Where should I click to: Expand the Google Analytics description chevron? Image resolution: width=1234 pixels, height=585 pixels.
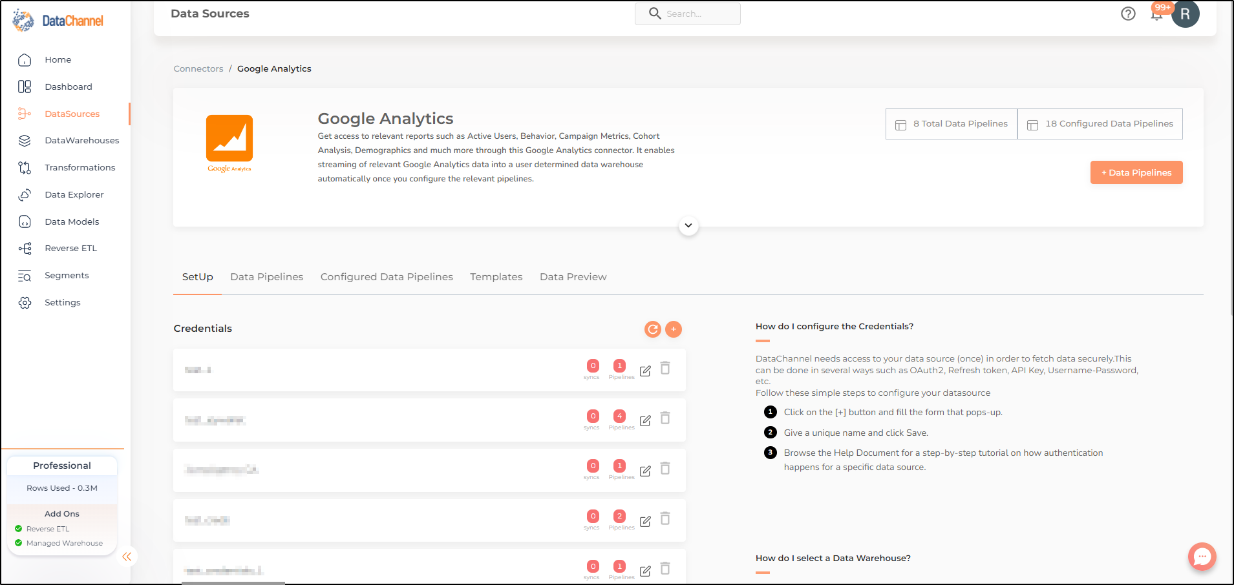pyautogui.click(x=688, y=225)
